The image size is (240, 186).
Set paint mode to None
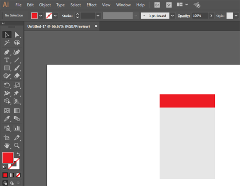18,175
